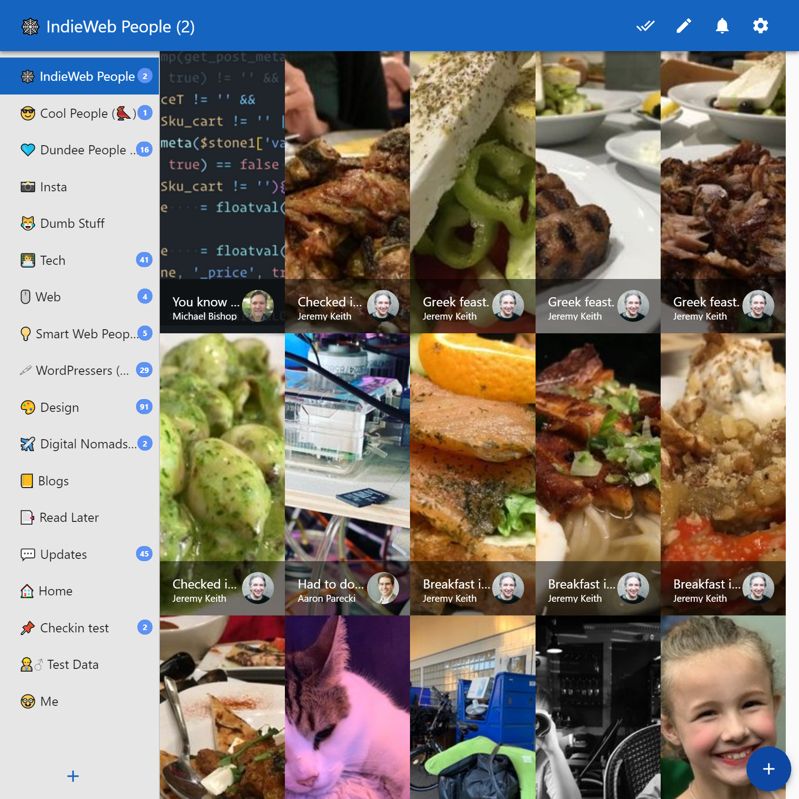
Task: Click the pencil edit icon in header
Action: 683,26
